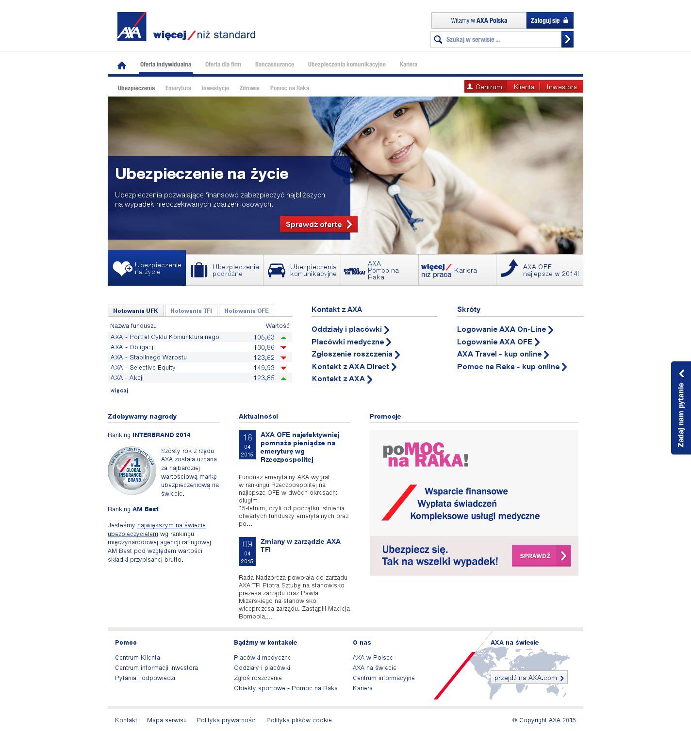
Task: Click the person icon in Centrum tab
Action: coord(469,86)
